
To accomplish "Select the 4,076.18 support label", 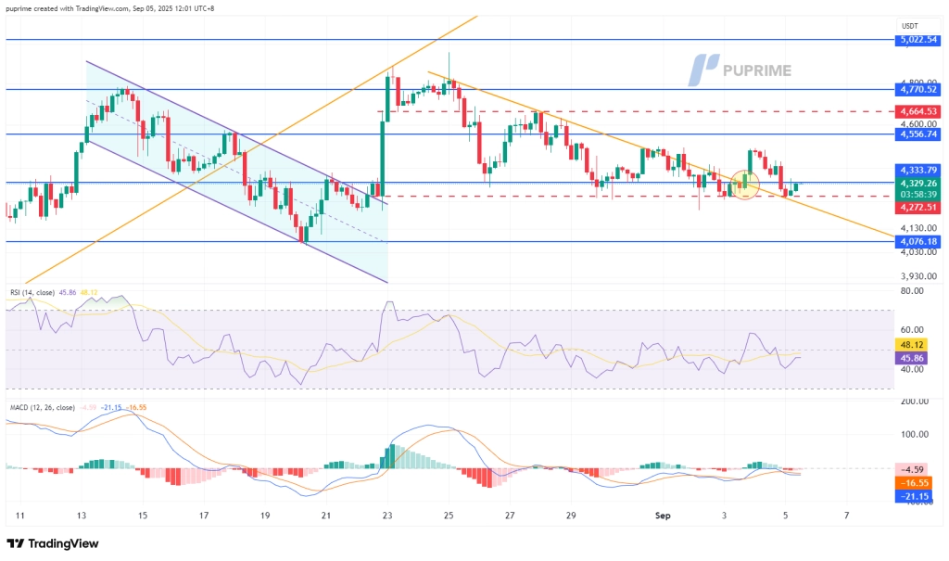I will 918,241.
